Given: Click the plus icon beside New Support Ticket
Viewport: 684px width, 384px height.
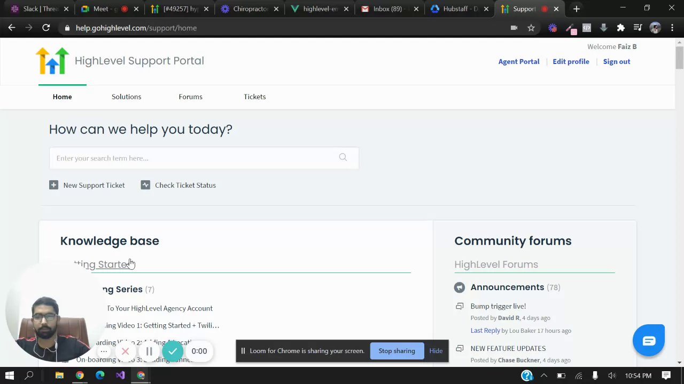Looking at the screenshot, I should click(53, 185).
